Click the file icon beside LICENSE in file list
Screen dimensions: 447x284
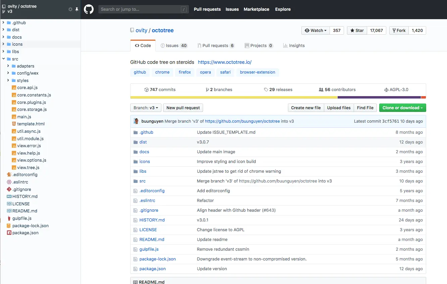point(136,230)
